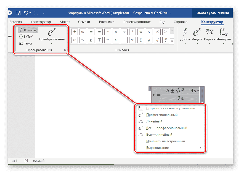Toggle Юникод input mode
Image resolution: width=241 pixels, height=173 pixels.
tap(28, 30)
